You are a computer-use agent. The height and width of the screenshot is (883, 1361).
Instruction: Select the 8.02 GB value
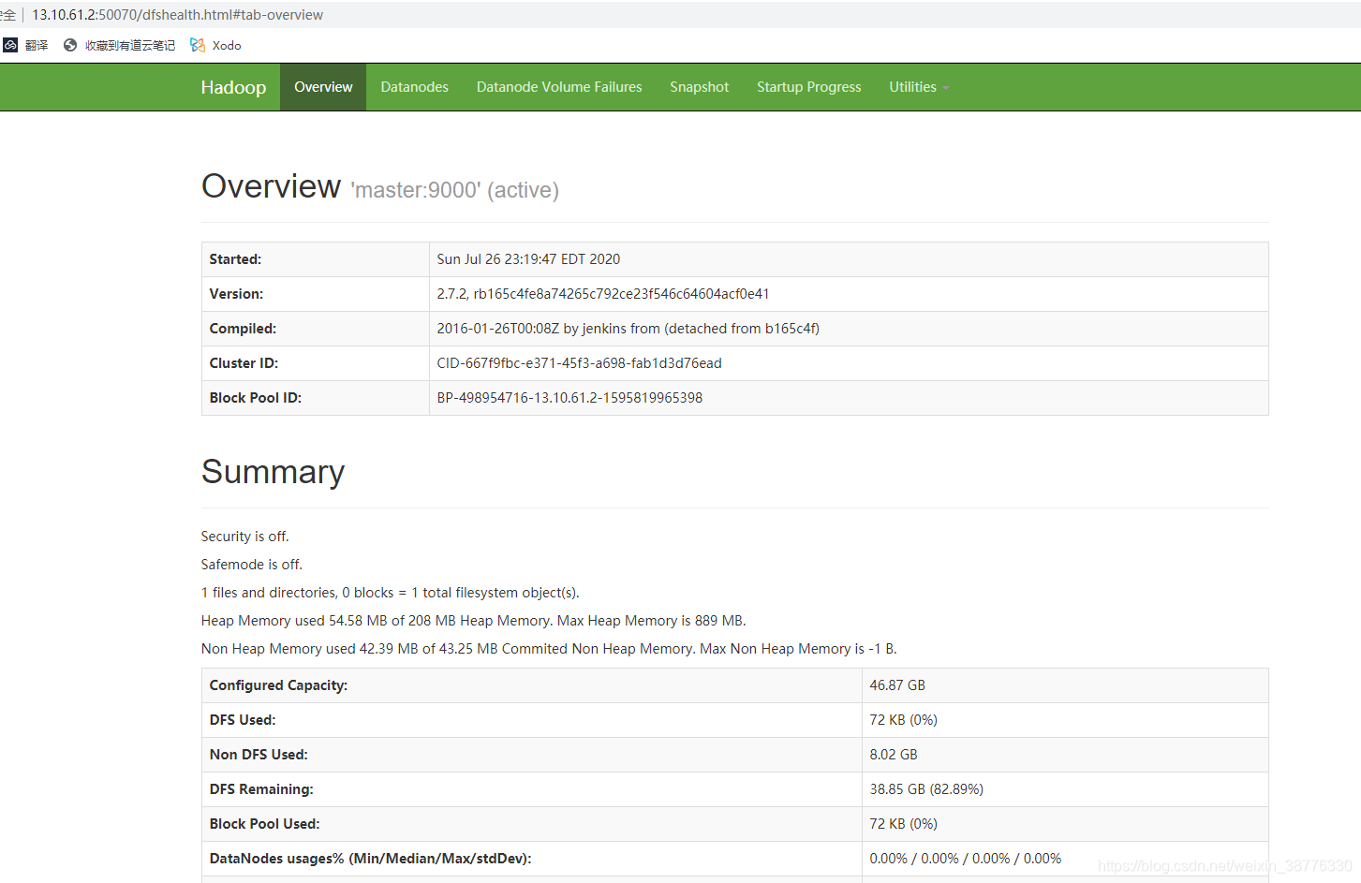coord(894,755)
